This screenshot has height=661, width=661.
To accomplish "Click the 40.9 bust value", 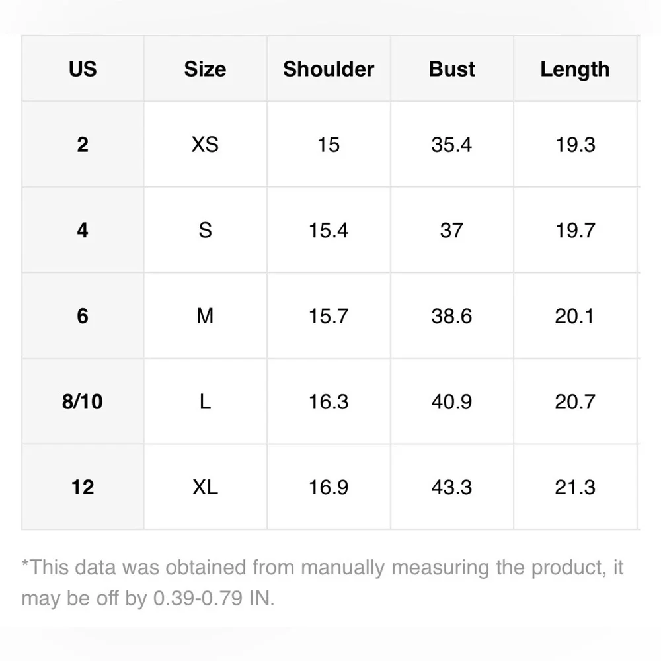I will (452, 401).
